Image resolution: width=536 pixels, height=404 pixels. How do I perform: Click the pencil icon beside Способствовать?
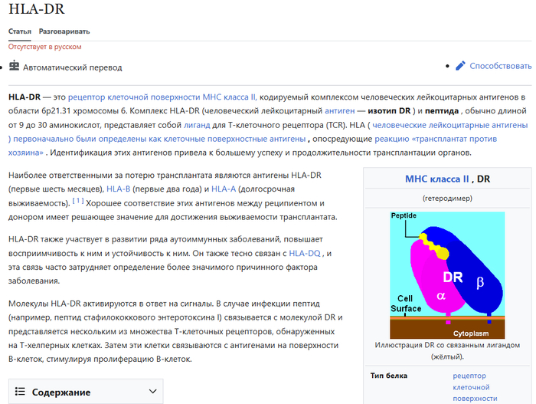(x=460, y=66)
